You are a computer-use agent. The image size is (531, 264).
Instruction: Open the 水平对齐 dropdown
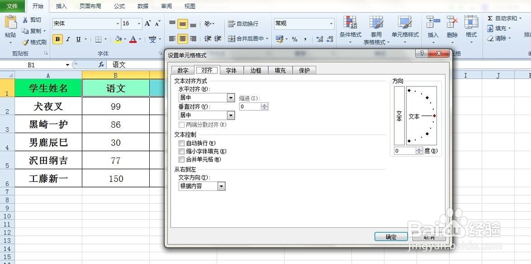pyautogui.click(x=231, y=98)
